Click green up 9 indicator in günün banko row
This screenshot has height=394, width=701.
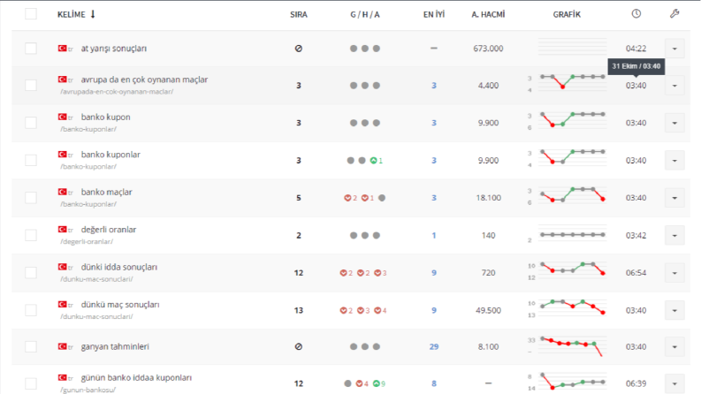click(378, 383)
